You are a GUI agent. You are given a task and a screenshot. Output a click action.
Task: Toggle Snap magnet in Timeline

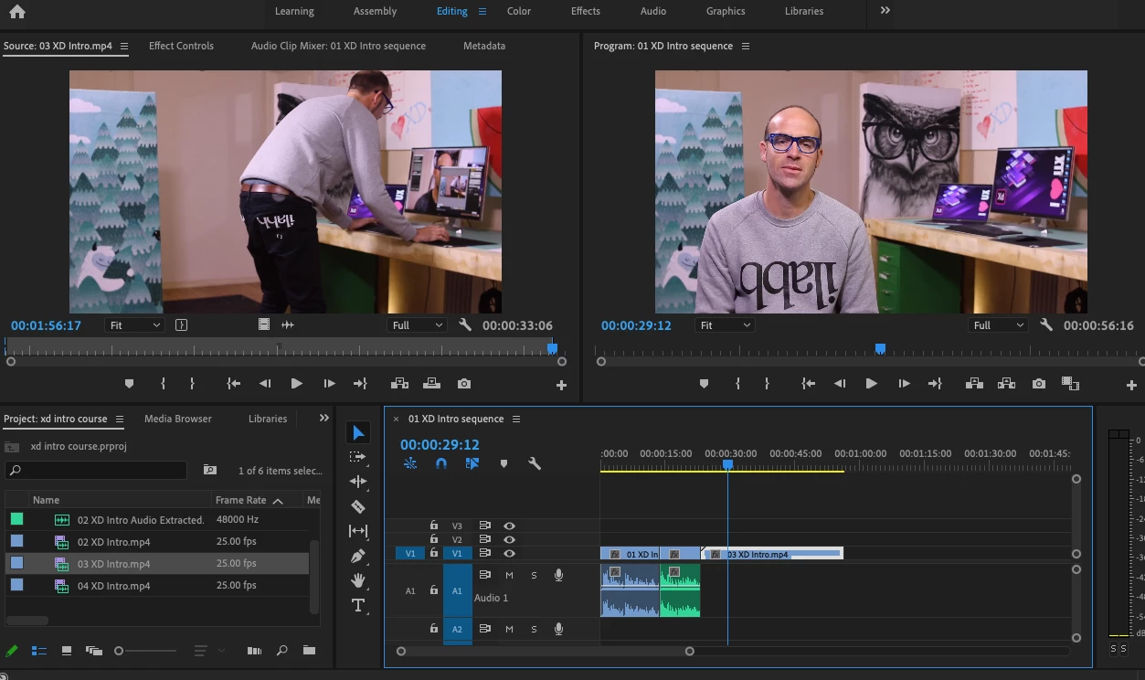coord(441,463)
